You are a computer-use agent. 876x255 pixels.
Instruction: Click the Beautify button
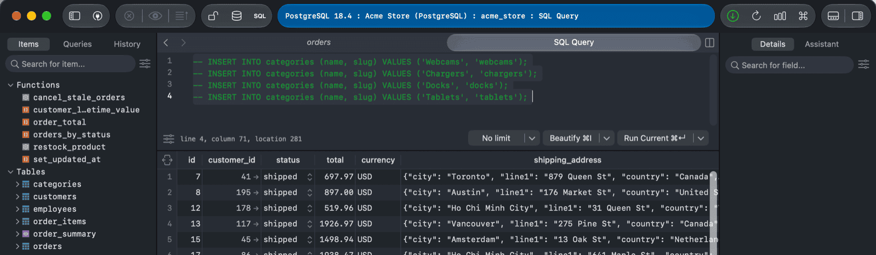click(x=570, y=138)
